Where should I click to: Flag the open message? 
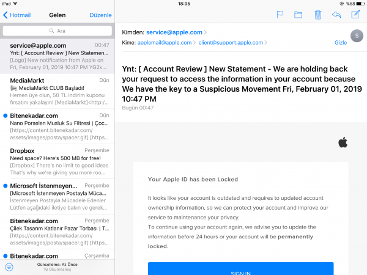point(280,15)
